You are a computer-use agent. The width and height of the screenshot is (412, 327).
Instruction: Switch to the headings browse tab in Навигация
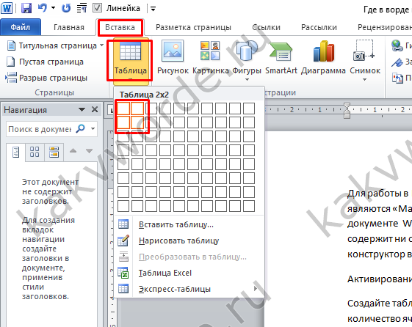coord(15,153)
